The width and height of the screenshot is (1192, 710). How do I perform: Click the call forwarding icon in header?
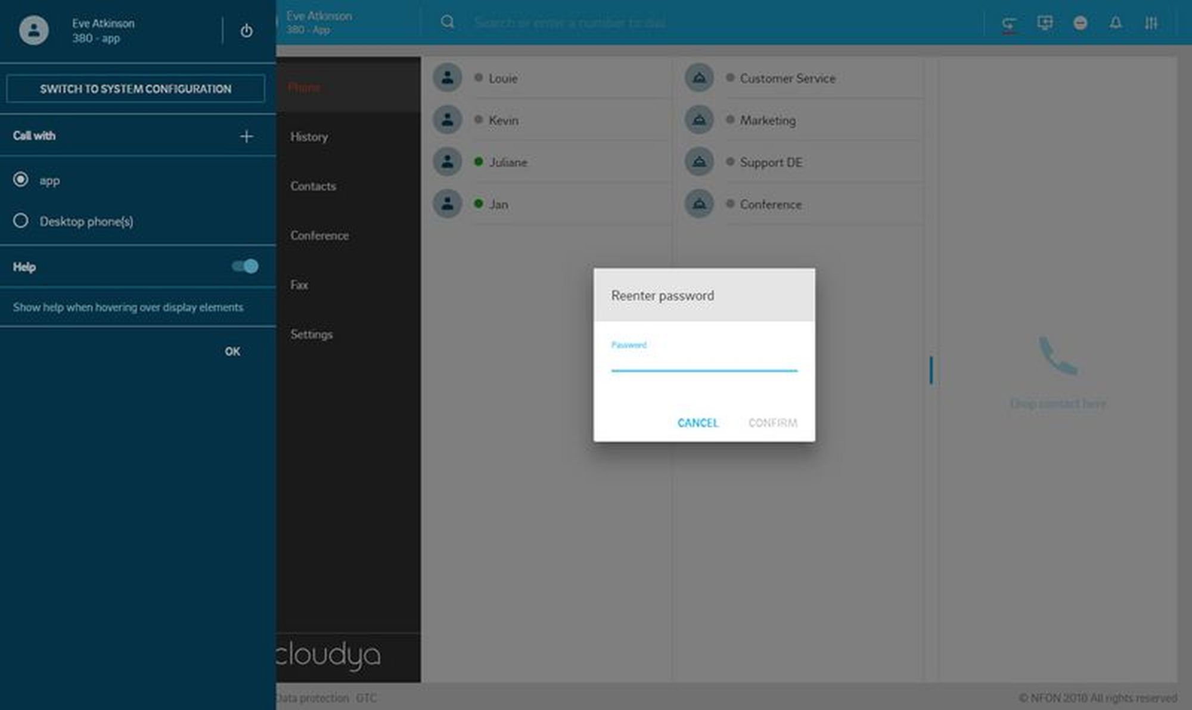(x=1008, y=24)
